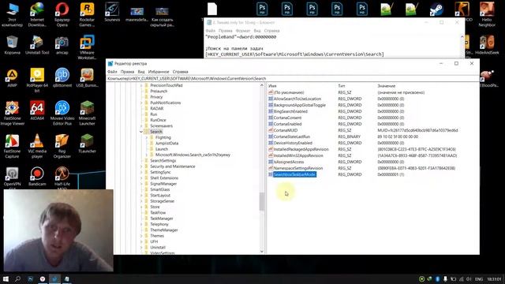The height and width of the screenshot is (284, 505).
Task: Select the PotPlayer 64 bit icon
Action: click(37, 80)
